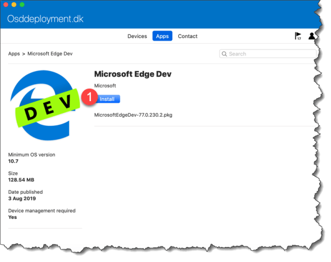Open the user account profile icon
331x262 pixels.
(312, 36)
